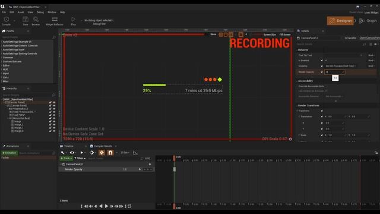This screenshot has height=214, width=380.
Task: Toggle the Override Accessible Defaults checkbox
Action: (326, 86)
